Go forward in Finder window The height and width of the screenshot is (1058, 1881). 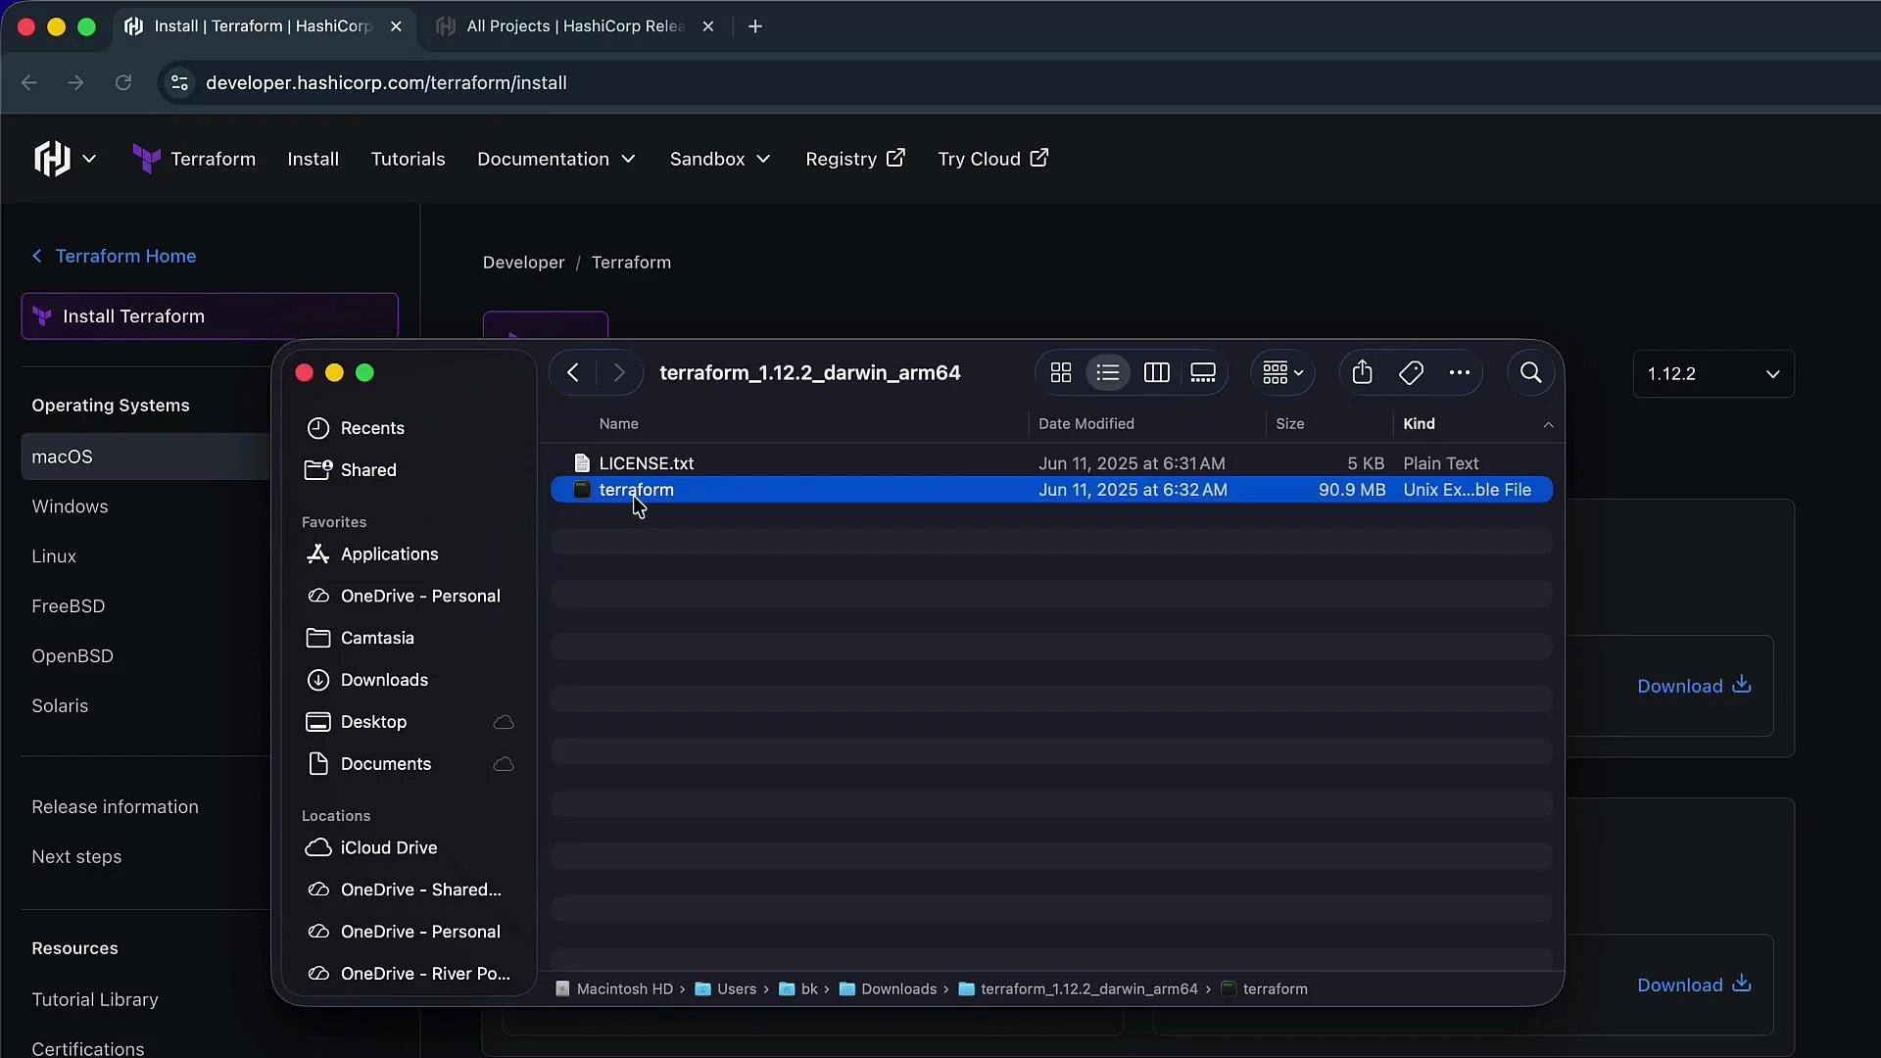point(619,372)
